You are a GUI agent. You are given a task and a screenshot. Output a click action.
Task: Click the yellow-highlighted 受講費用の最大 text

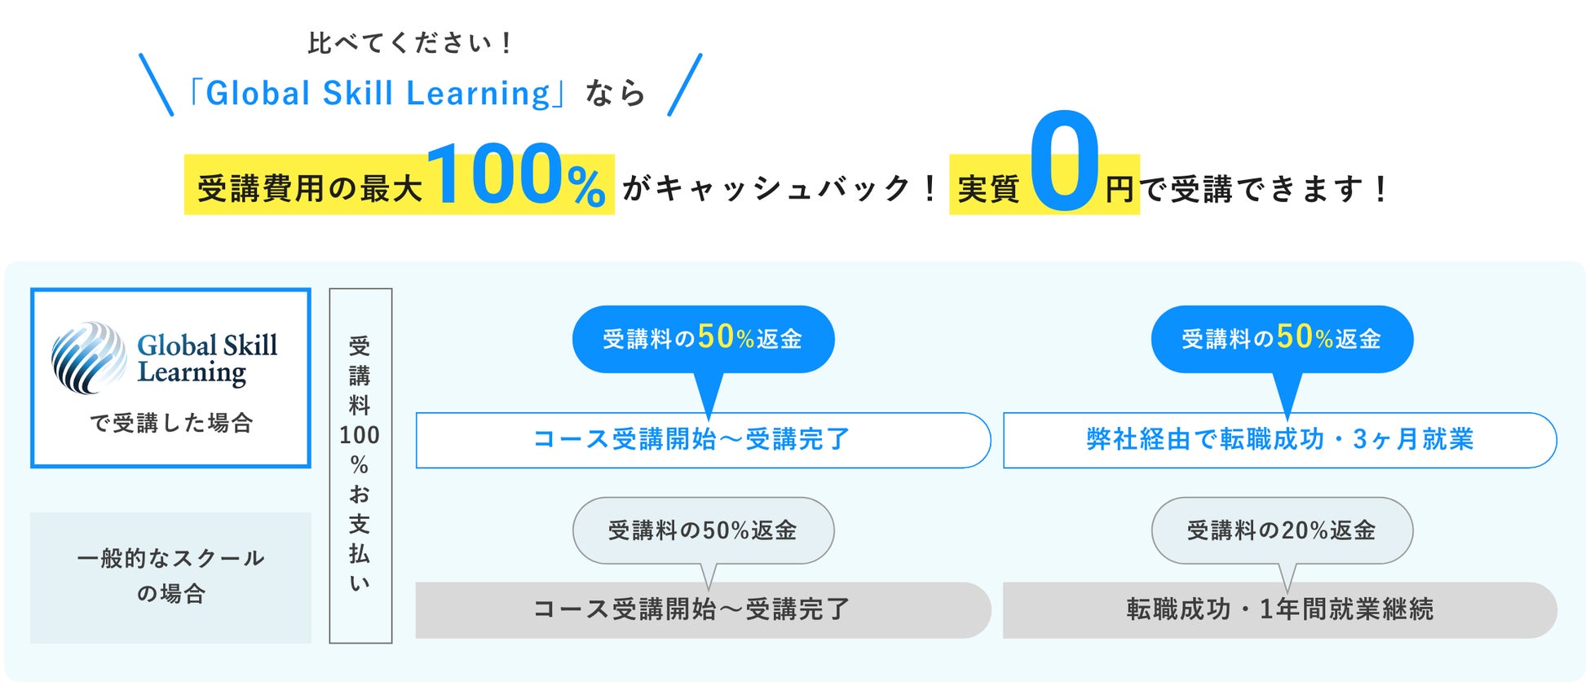pyautogui.click(x=310, y=189)
